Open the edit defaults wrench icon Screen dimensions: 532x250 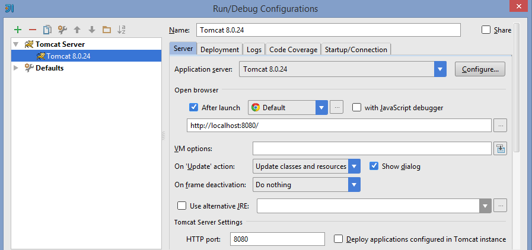62,30
